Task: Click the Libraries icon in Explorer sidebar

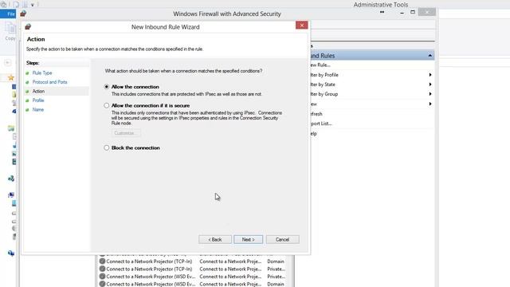Action: [11, 128]
